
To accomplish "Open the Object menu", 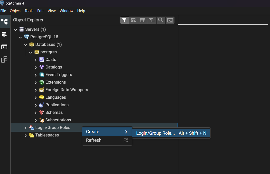I will click(x=15, y=11).
